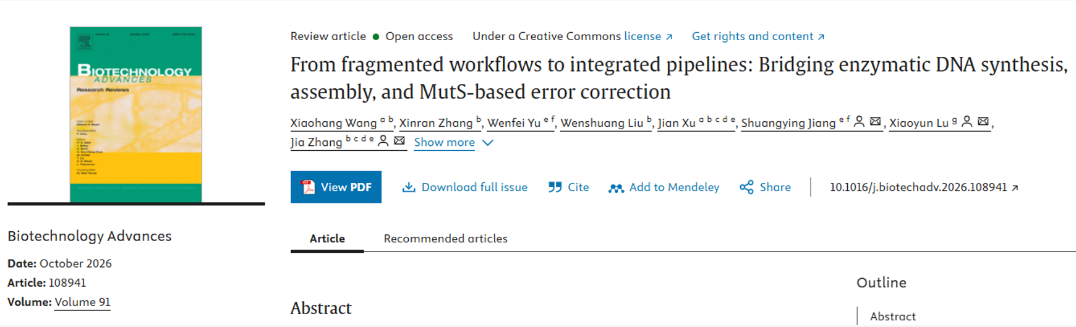Click Jia Zhang's person profile icon
1076x327 pixels.
tap(383, 141)
